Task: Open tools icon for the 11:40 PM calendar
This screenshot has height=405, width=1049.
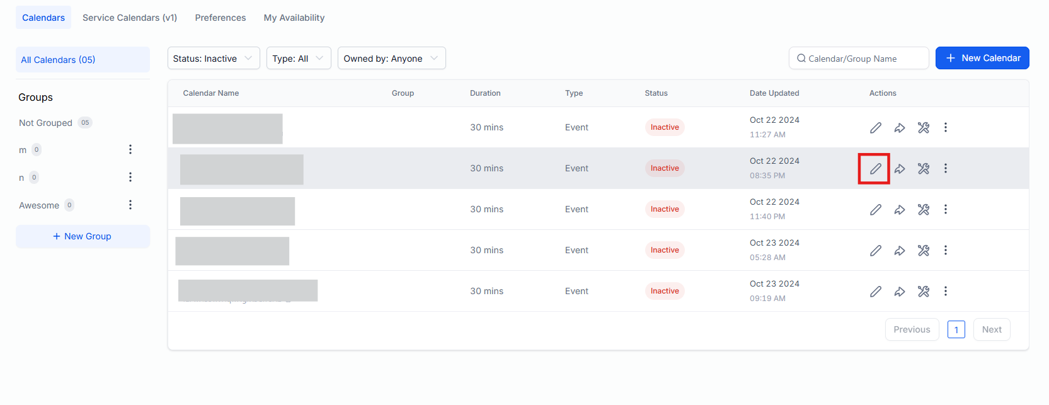Action: coord(924,210)
